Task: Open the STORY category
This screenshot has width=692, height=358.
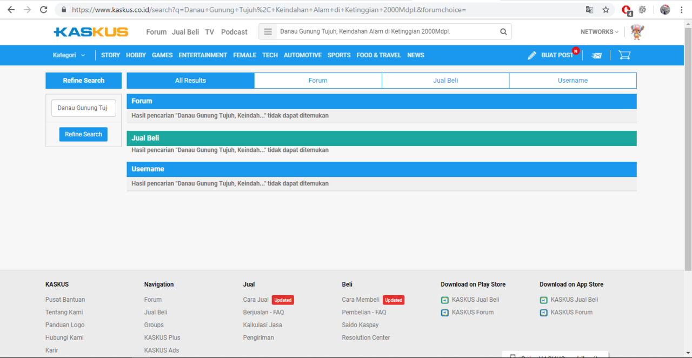Action: (x=110, y=55)
